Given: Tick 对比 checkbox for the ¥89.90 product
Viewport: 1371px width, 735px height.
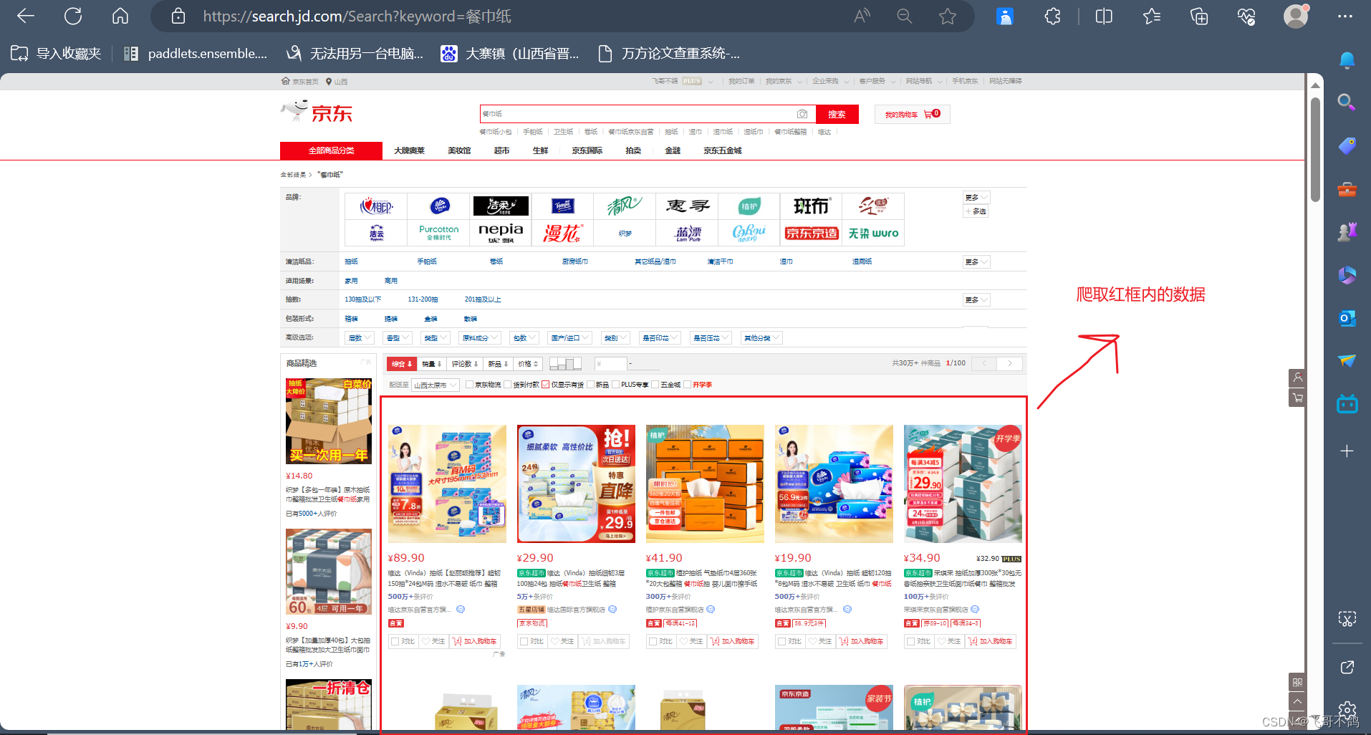Looking at the screenshot, I should pos(395,641).
